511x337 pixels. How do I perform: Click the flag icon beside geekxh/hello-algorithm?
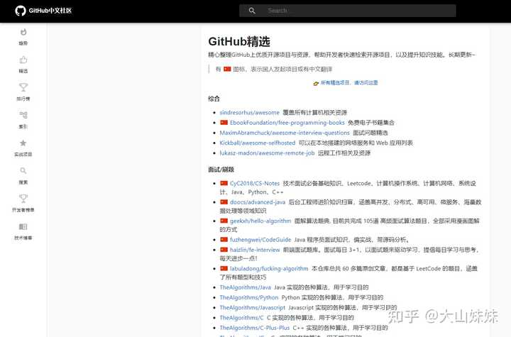pos(224,221)
